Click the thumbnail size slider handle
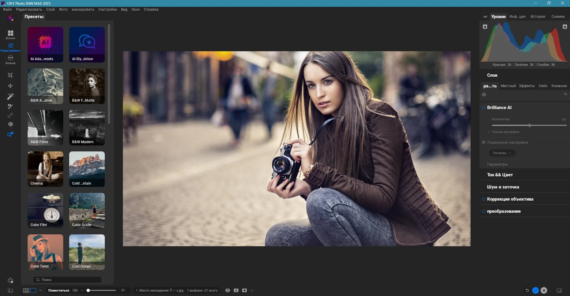This screenshot has height=296, width=570. tap(88, 290)
